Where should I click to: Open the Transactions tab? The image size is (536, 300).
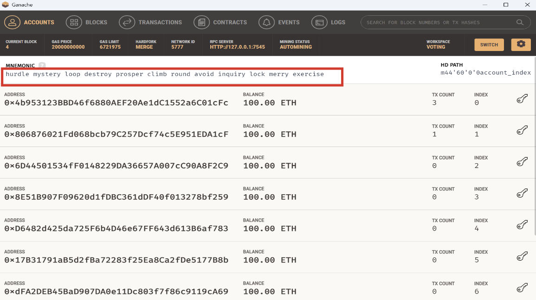point(150,23)
